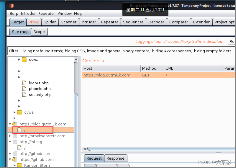Screen dimensions: 236x168
Task: Click the contents table scroll-left arrow
Action: (84, 149)
